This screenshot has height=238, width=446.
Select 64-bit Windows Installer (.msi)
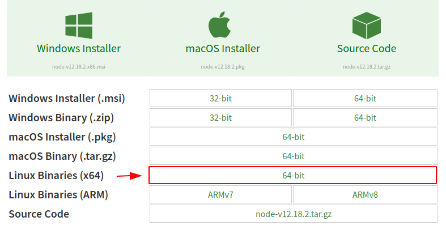(x=365, y=99)
